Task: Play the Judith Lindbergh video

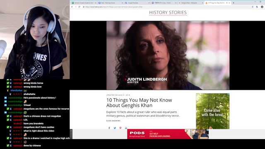Action: click(x=168, y=55)
